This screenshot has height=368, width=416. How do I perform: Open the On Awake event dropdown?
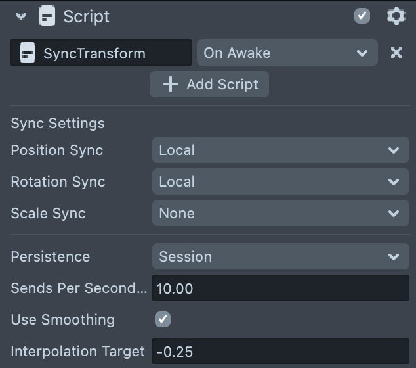coord(287,53)
